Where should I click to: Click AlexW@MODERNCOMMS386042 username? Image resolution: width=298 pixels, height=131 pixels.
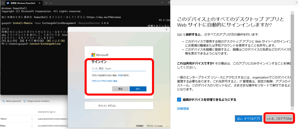(x=53, y=126)
